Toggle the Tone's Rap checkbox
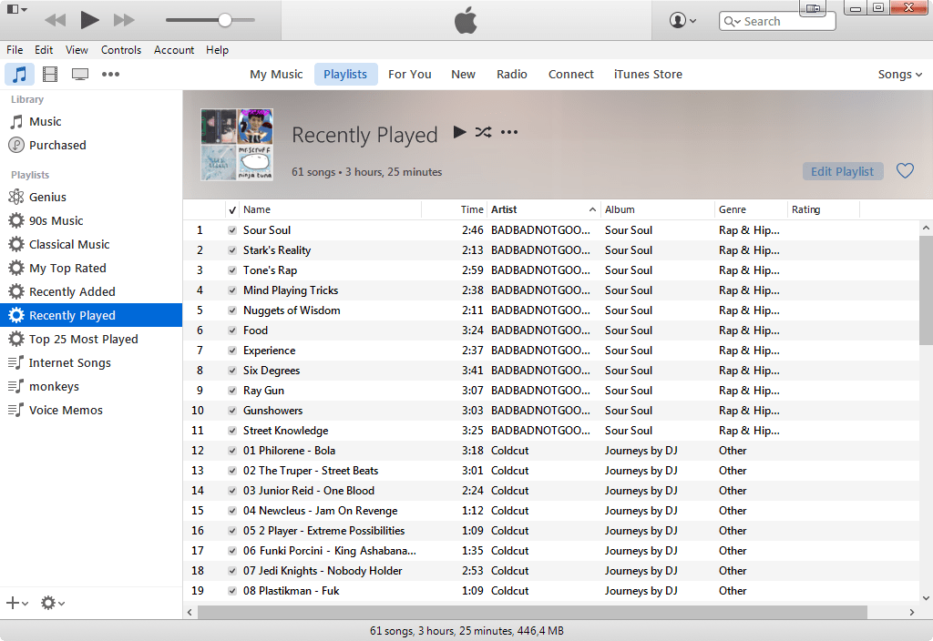 point(232,270)
